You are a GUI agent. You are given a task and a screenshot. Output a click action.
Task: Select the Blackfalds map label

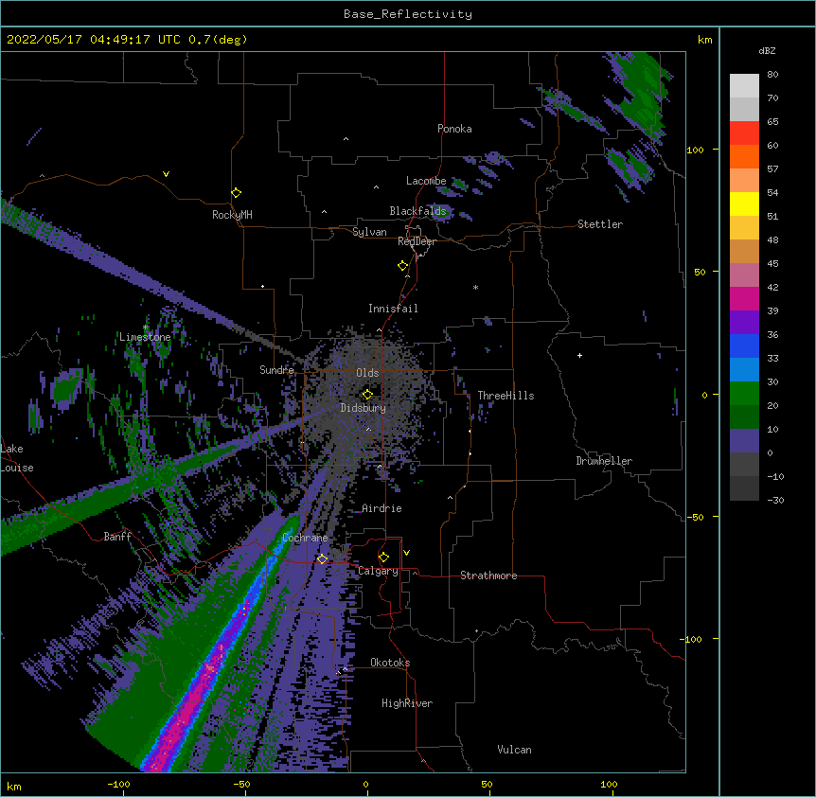(417, 211)
